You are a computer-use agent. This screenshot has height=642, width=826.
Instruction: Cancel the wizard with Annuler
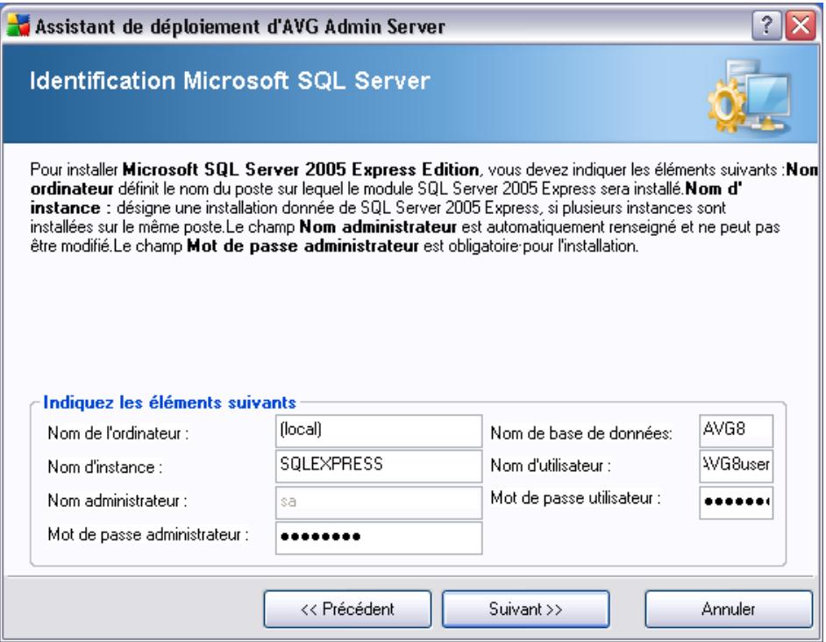click(728, 610)
